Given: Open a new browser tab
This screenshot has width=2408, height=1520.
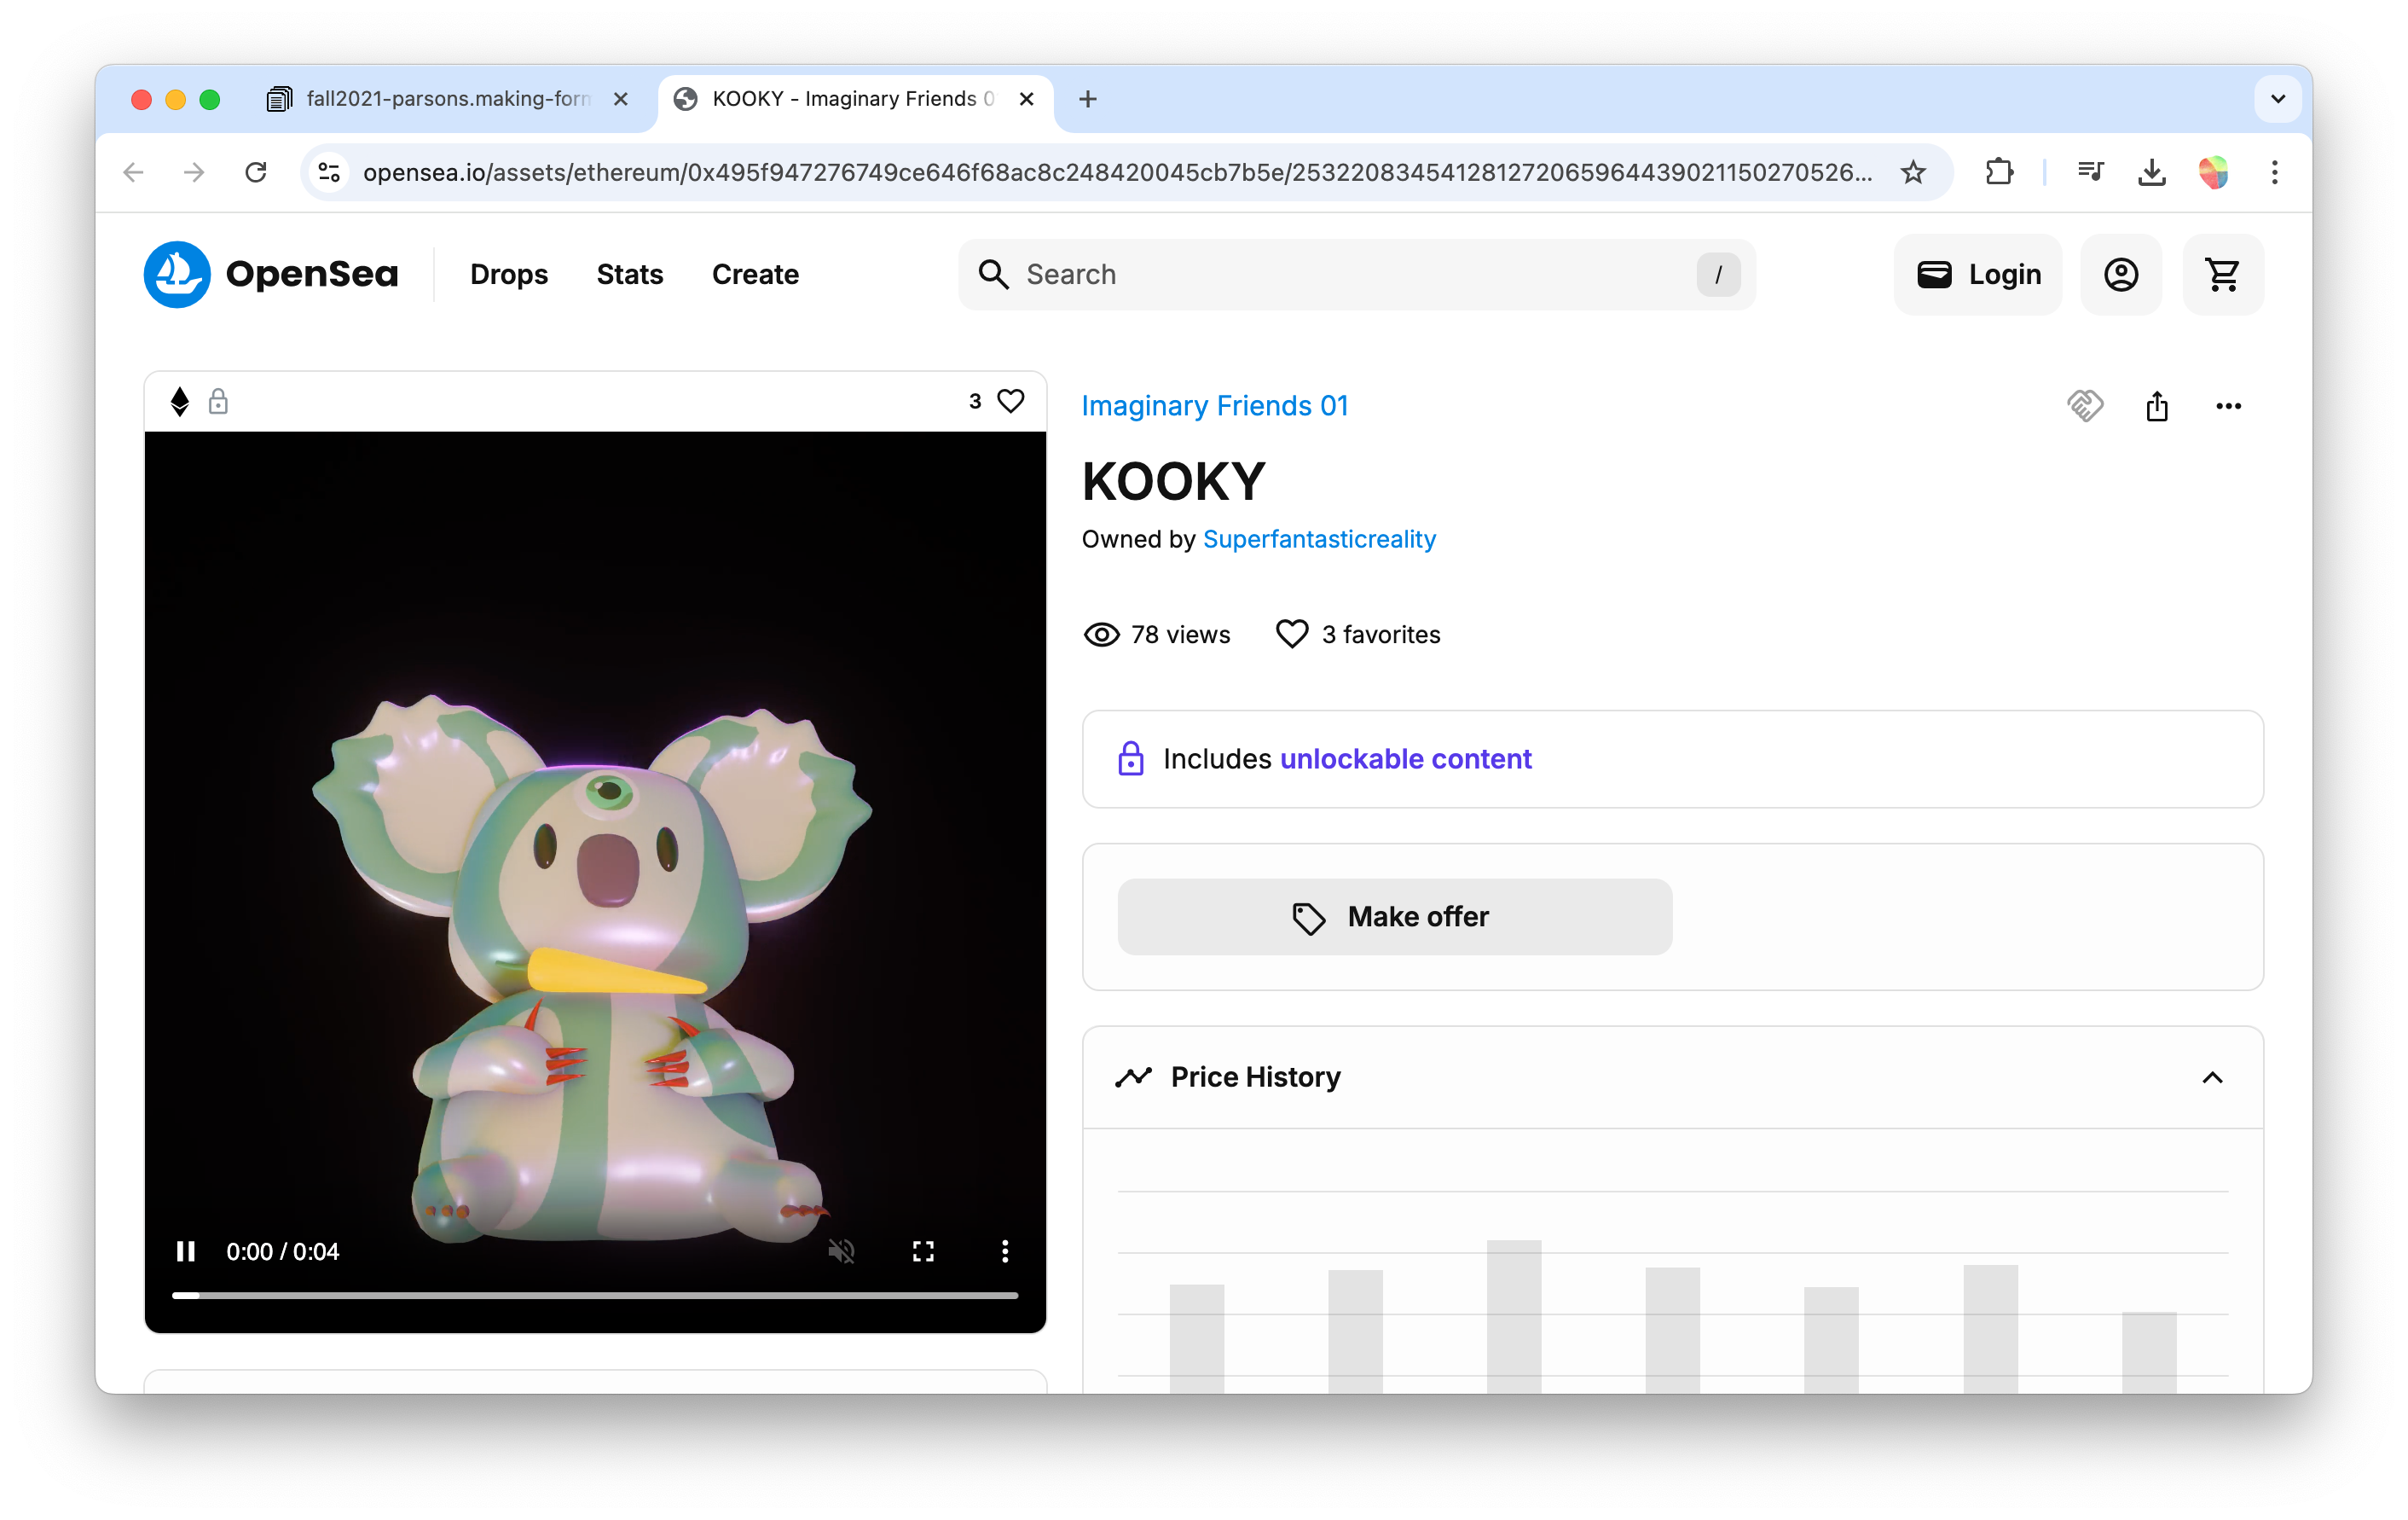Looking at the screenshot, I should pos(1088,98).
